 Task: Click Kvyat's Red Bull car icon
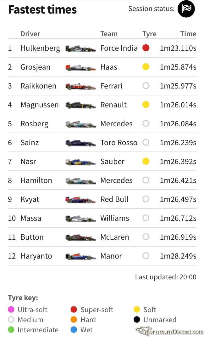[80, 200]
